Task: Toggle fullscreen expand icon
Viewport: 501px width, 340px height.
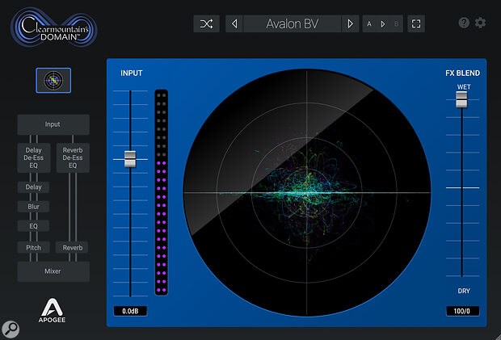Action: 416,23
